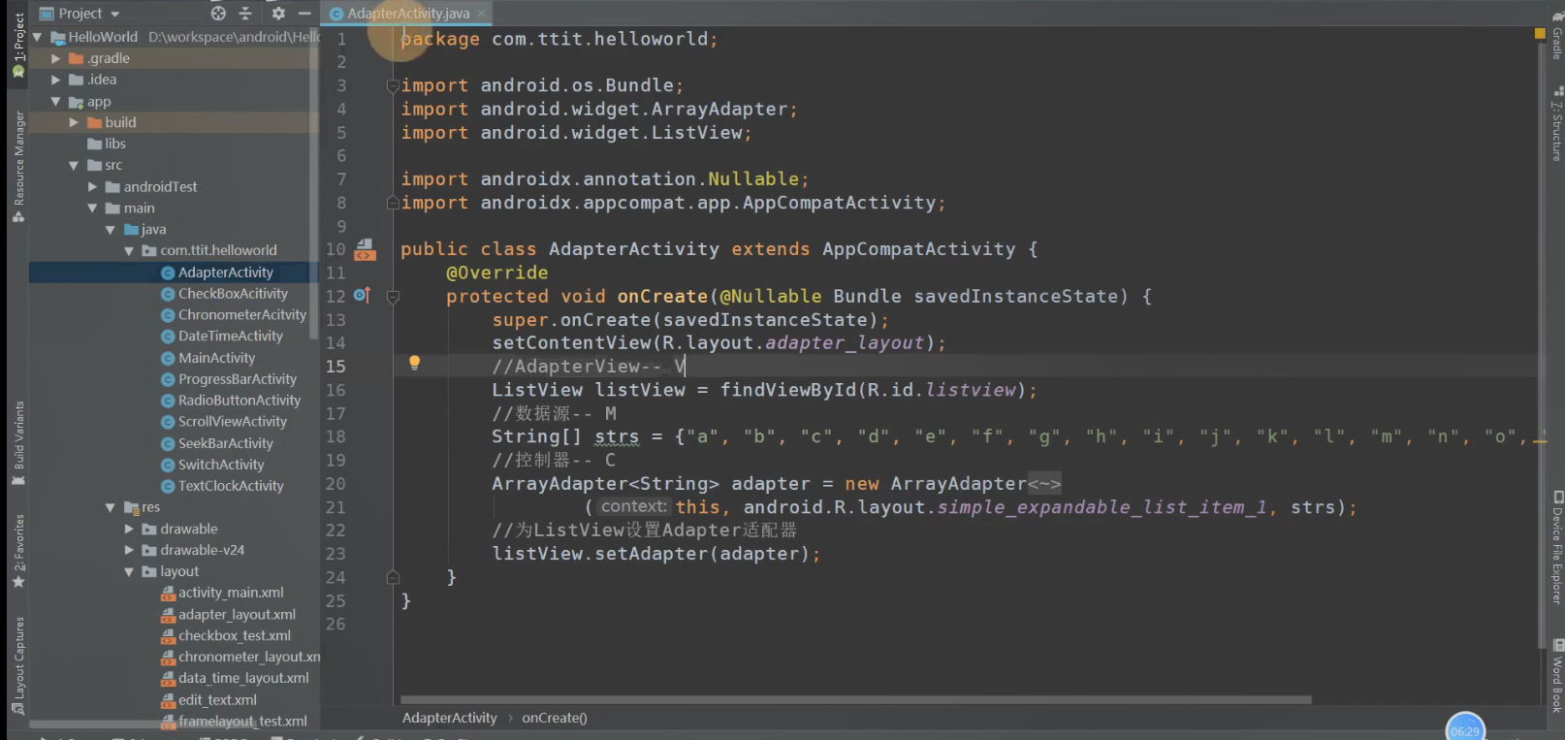Collapse the layout folder

pos(129,571)
